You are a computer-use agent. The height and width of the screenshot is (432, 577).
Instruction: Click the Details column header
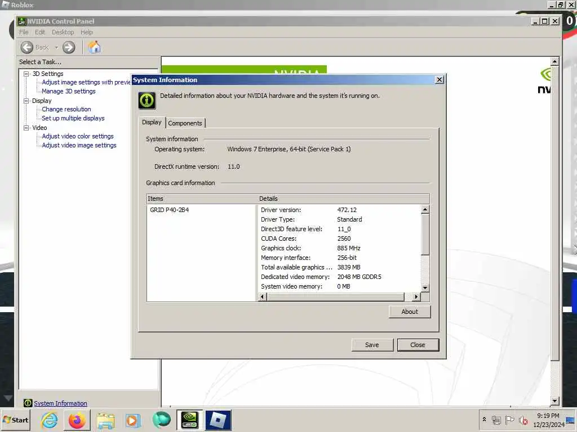click(343, 199)
